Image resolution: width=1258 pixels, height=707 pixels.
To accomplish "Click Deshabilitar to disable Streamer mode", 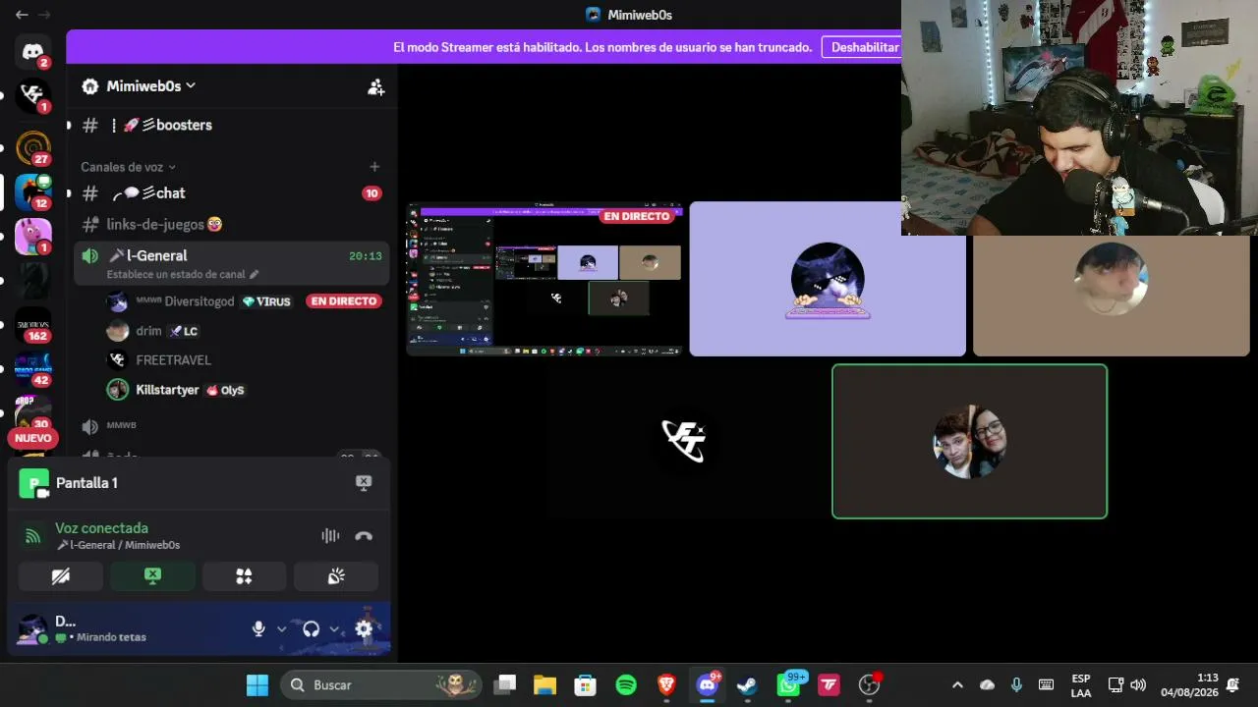I will [x=865, y=47].
